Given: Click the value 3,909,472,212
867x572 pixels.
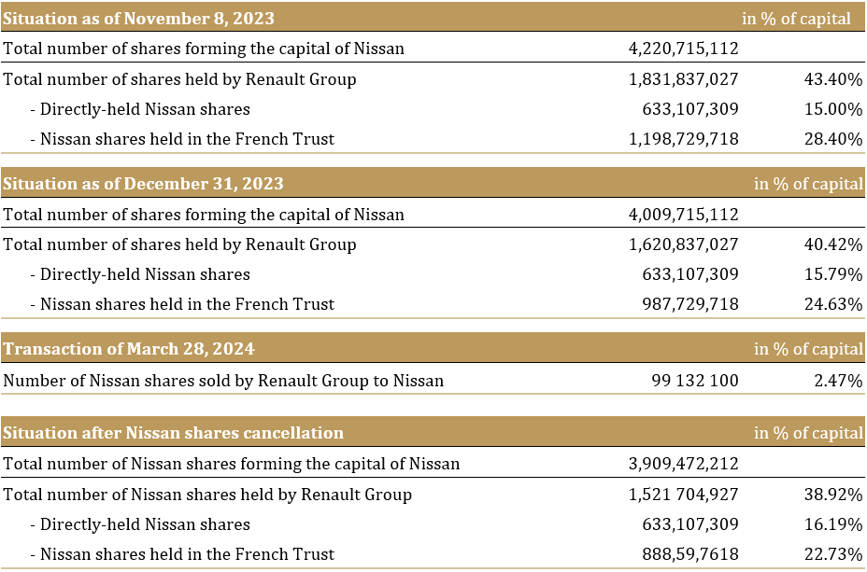Looking at the screenshot, I should coord(684,464).
